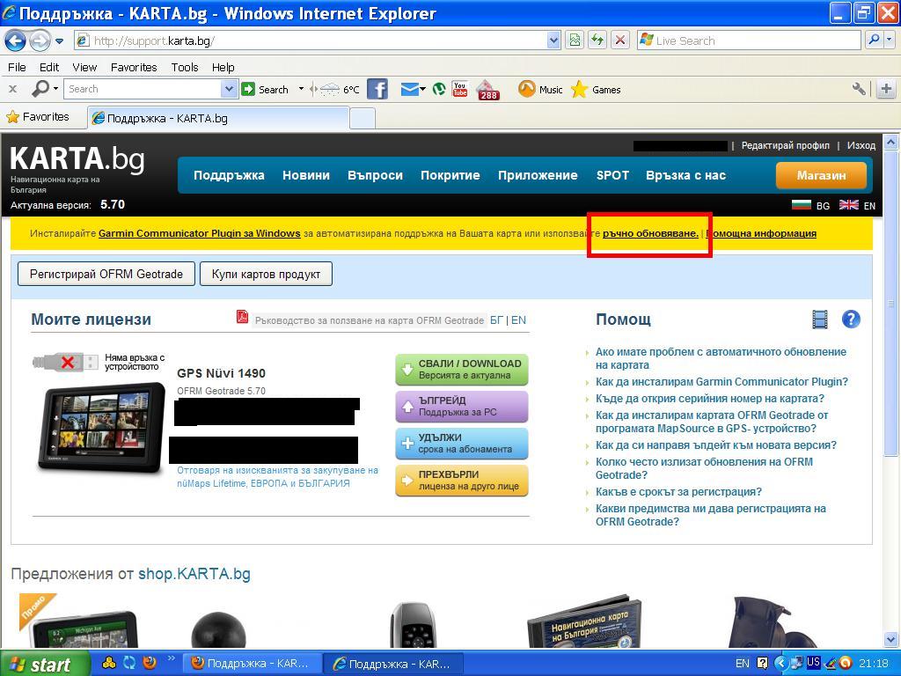Screen dimensions: 901x676
Task: Click the Live Search magnifier button
Action: tap(874, 40)
